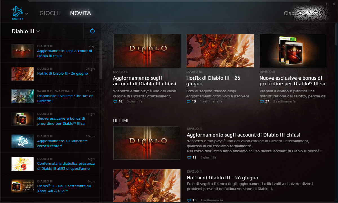Select the NOVITÀ tab
Screen dimensions: 338x203
tap(81, 13)
